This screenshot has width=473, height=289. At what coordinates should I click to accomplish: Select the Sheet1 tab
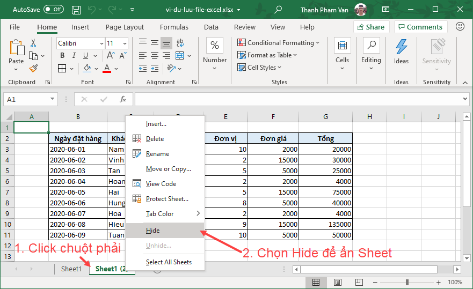tap(71, 269)
